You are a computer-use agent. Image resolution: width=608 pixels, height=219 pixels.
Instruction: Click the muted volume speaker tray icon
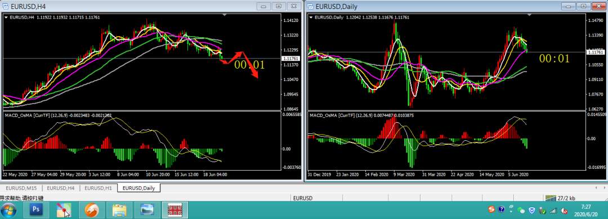tap(564, 211)
